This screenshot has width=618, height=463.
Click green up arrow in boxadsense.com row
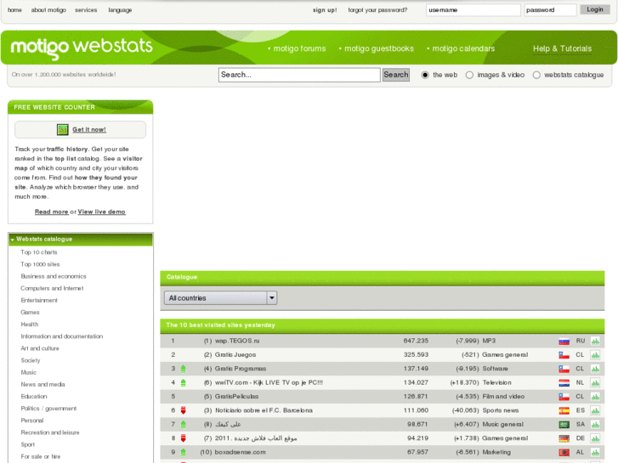coord(184,452)
